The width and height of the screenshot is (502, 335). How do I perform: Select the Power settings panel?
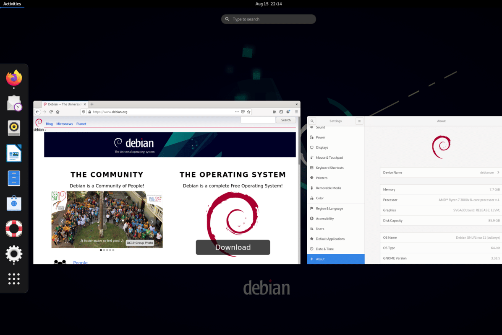(x=335, y=137)
